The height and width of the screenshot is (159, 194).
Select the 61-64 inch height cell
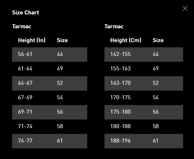coord(25,69)
